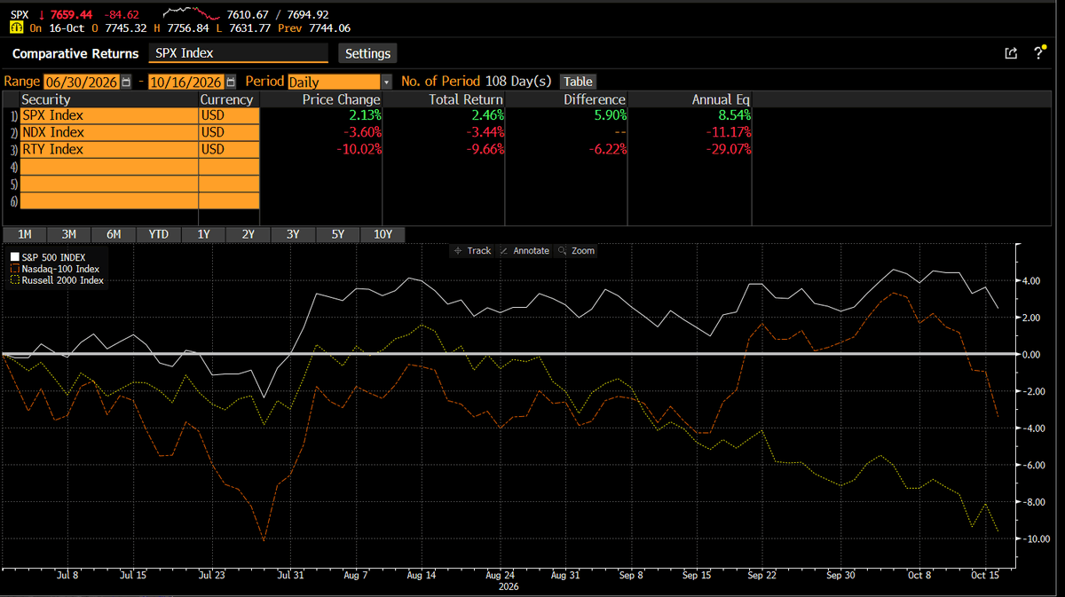This screenshot has height=597, width=1065.
Task: Select the Annotate chart tool
Action: pyautogui.click(x=525, y=251)
